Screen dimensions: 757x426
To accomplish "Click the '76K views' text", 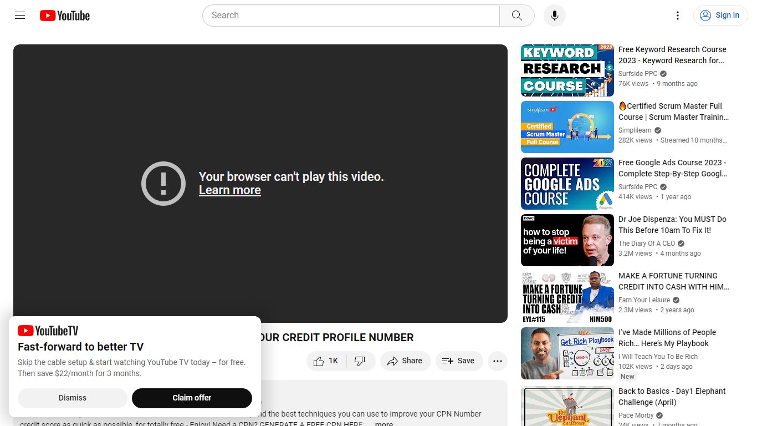I will 633,84.
